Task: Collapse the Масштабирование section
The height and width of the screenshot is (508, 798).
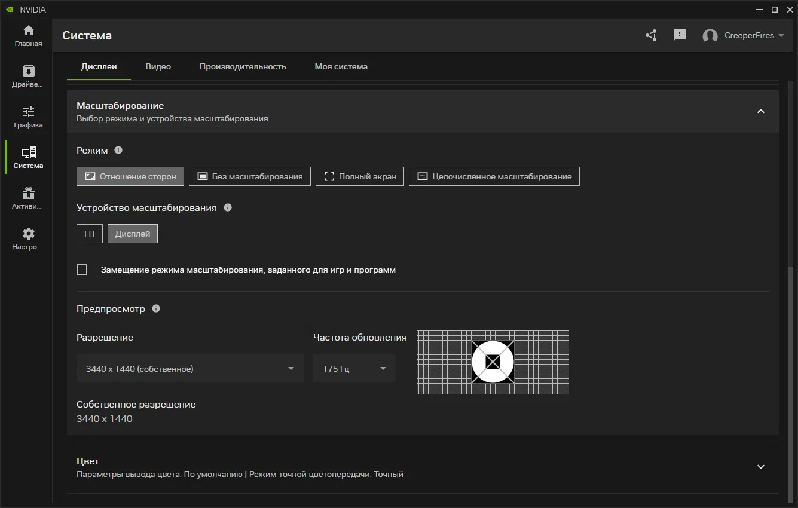Action: point(761,111)
